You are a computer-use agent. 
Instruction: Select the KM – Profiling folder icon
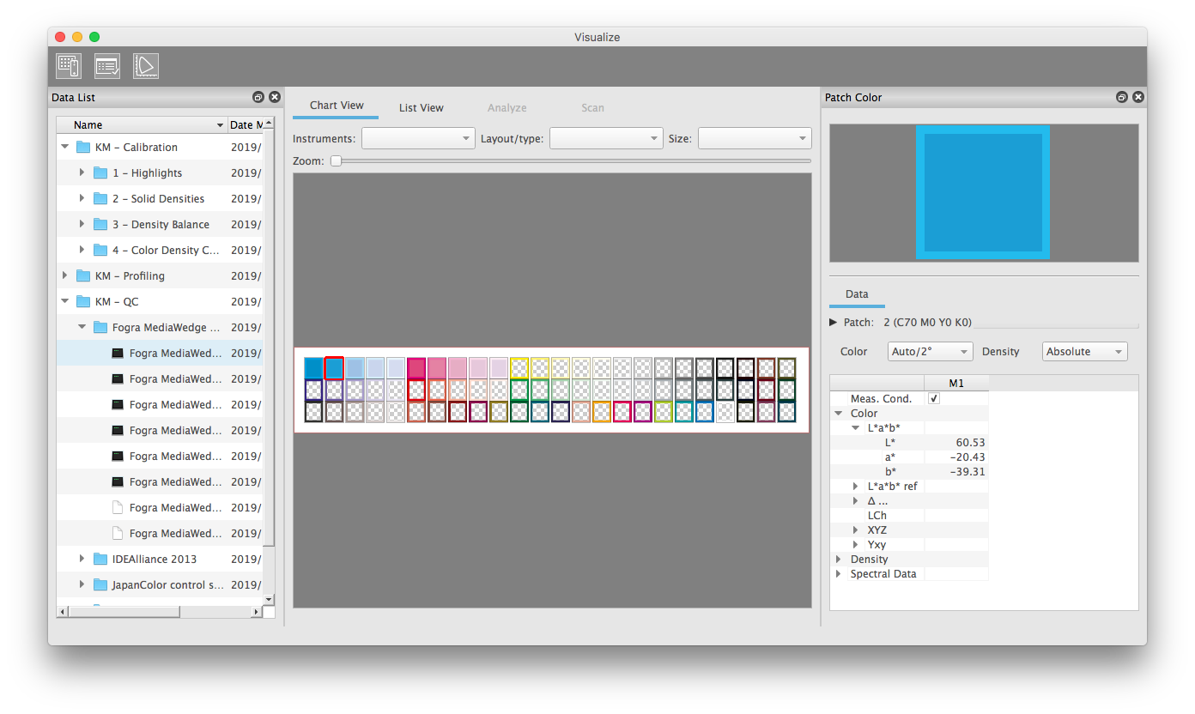[x=83, y=275]
